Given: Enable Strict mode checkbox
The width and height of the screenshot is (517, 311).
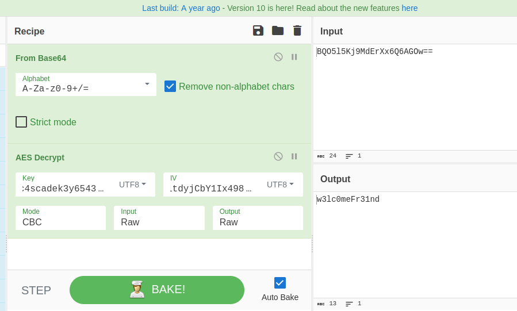Looking at the screenshot, I should coord(21,122).
